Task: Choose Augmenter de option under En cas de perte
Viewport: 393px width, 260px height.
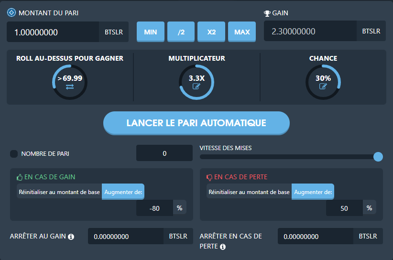Action: coord(313,192)
